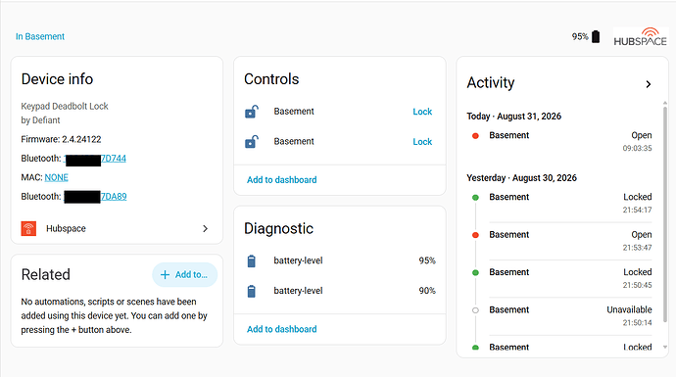The width and height of the screenshot is (676, 377).
Task: Click the orange Hubspace integration icon
Action: coord(28,228)
